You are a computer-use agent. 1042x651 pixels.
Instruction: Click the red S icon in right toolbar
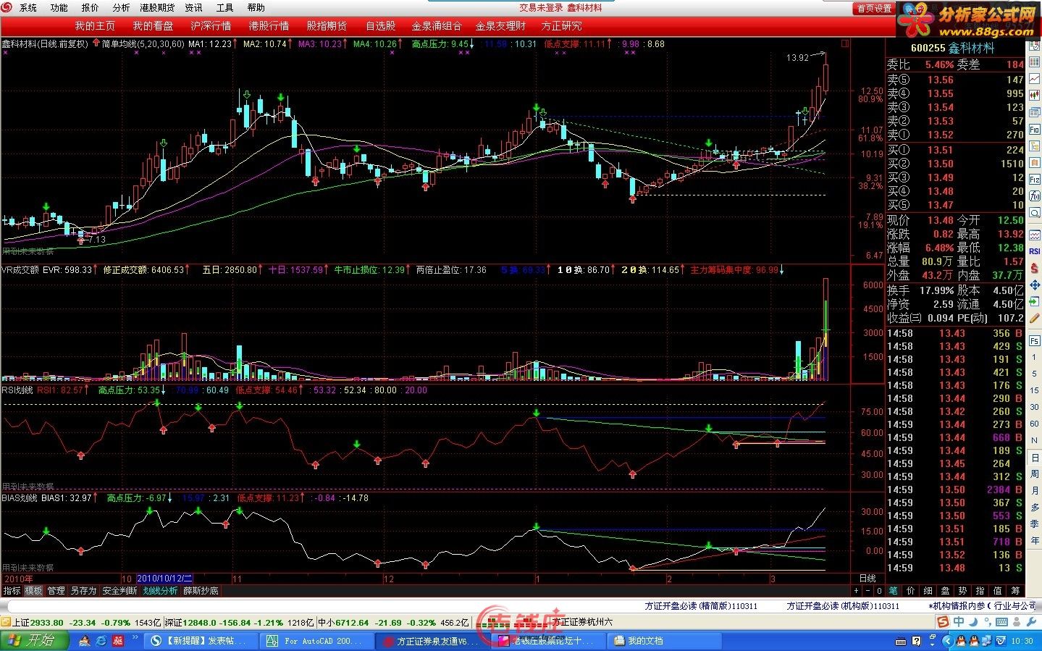tap(1034, 268)
